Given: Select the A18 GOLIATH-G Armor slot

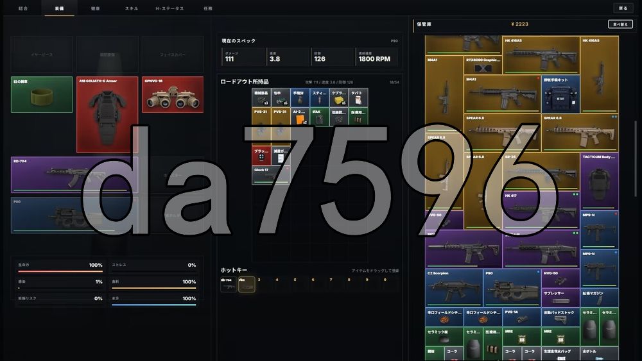Looking at the screenshot, I should point(107,115).
